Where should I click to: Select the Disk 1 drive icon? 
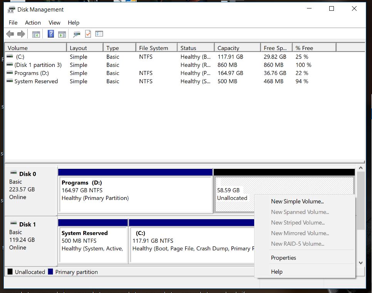(x=14, y=224)
